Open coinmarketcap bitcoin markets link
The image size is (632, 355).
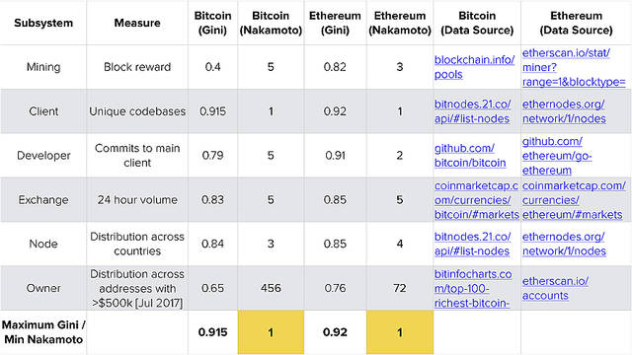point(476,199)
